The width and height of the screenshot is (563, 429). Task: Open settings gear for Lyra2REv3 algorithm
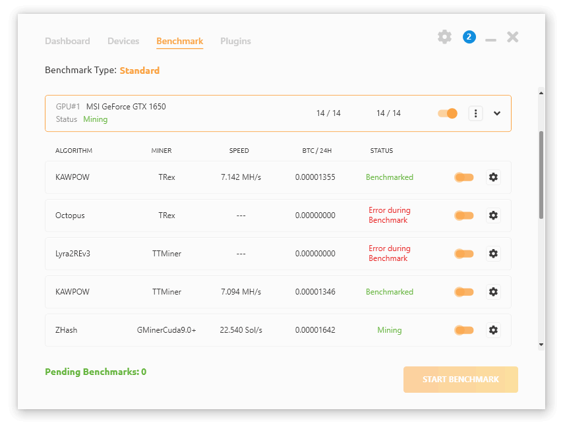tap(493, 254)
